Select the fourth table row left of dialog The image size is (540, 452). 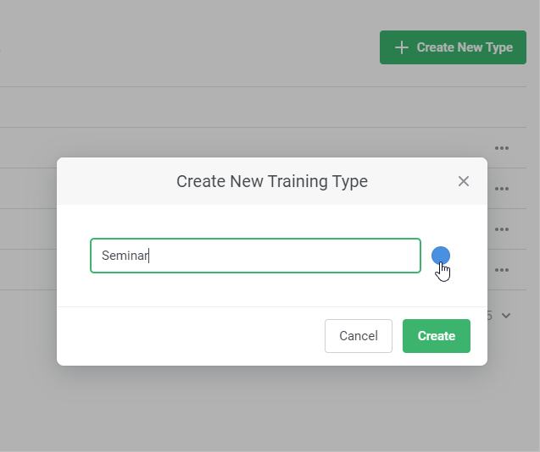pos(28,270)
